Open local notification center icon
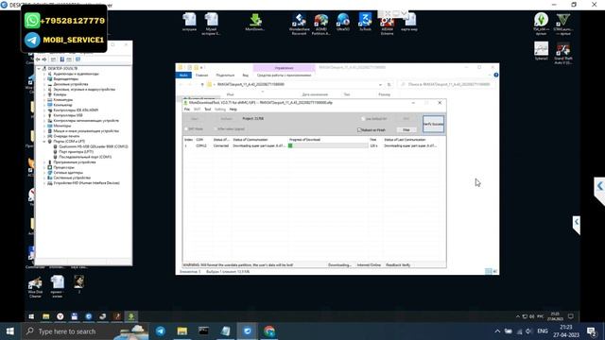Viewport: 605px width, 340px height. click(x=592, y=331)
